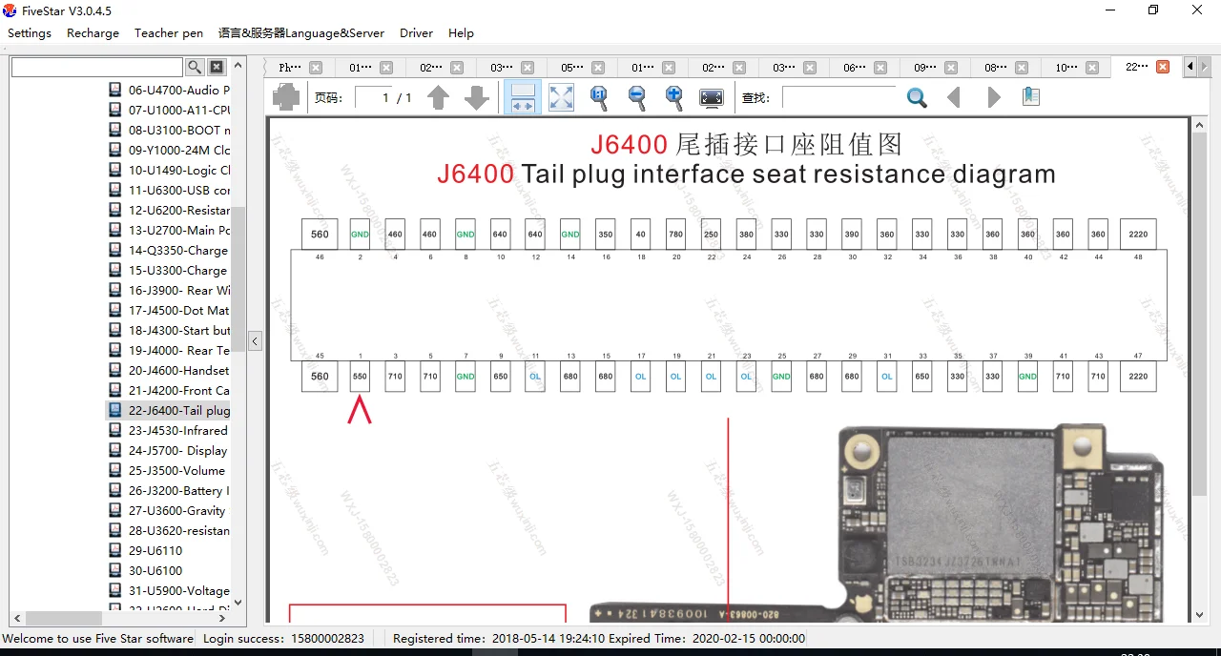
Task: Open the Recharge menu
Action: 93,32
